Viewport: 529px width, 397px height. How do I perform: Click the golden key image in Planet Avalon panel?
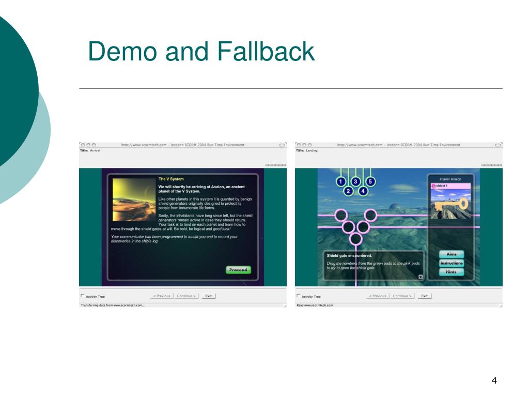(x=450, y=204)
